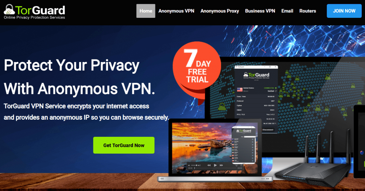Click the United States flag in the VPN app

240,89
